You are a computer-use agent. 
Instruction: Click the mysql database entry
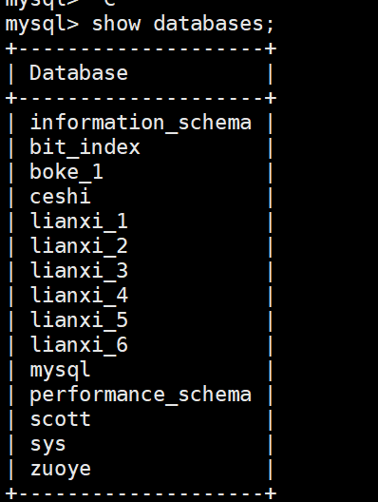[60, 371]
